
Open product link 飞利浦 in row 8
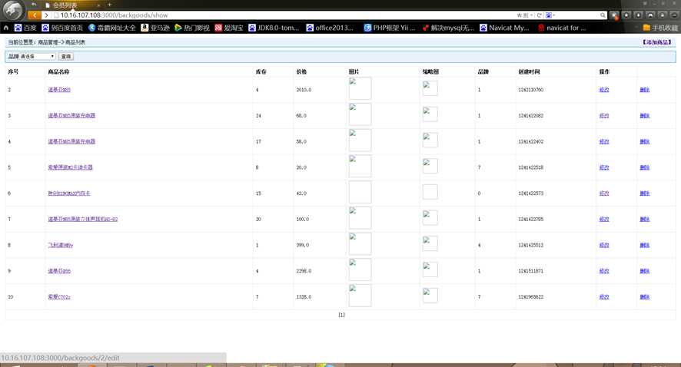(61, 245)
